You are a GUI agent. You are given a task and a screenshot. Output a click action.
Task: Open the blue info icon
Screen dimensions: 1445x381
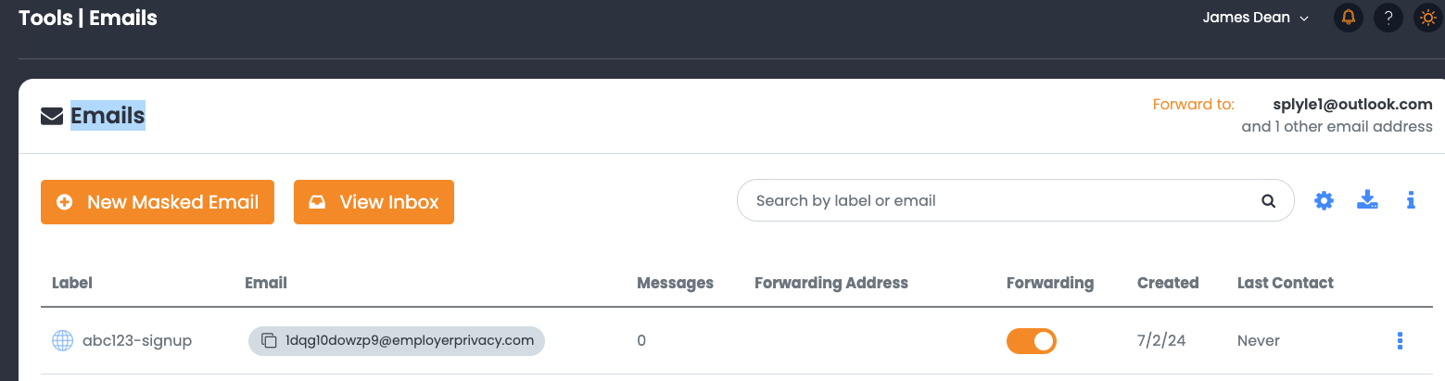coord(1411,200)
